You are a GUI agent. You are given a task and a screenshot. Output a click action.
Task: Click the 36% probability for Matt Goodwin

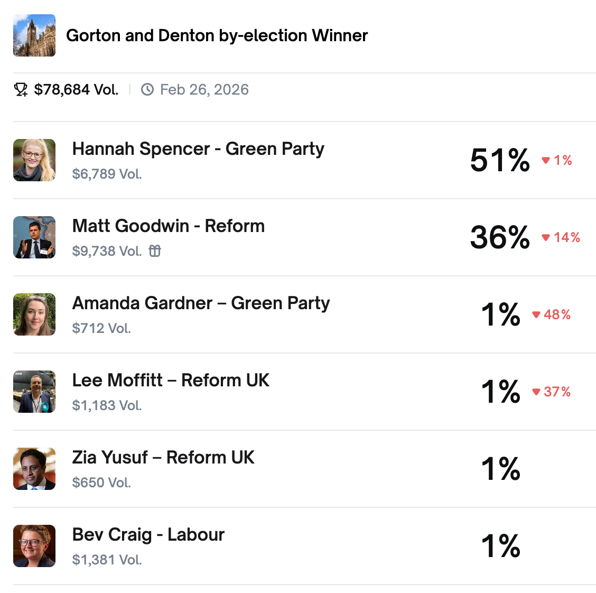[x=500, y=237]
